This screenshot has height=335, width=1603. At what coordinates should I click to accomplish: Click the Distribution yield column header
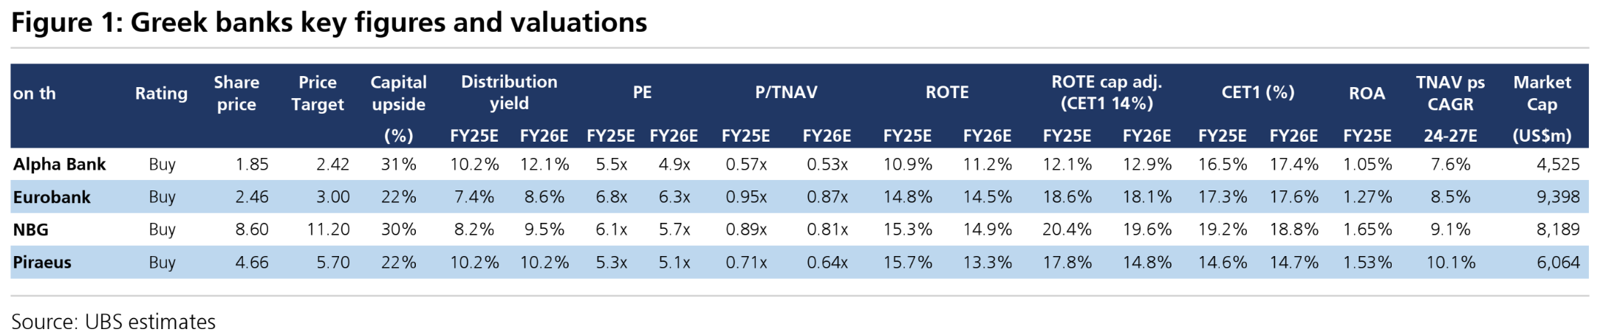pyautogui.click(x=509, y=93)
